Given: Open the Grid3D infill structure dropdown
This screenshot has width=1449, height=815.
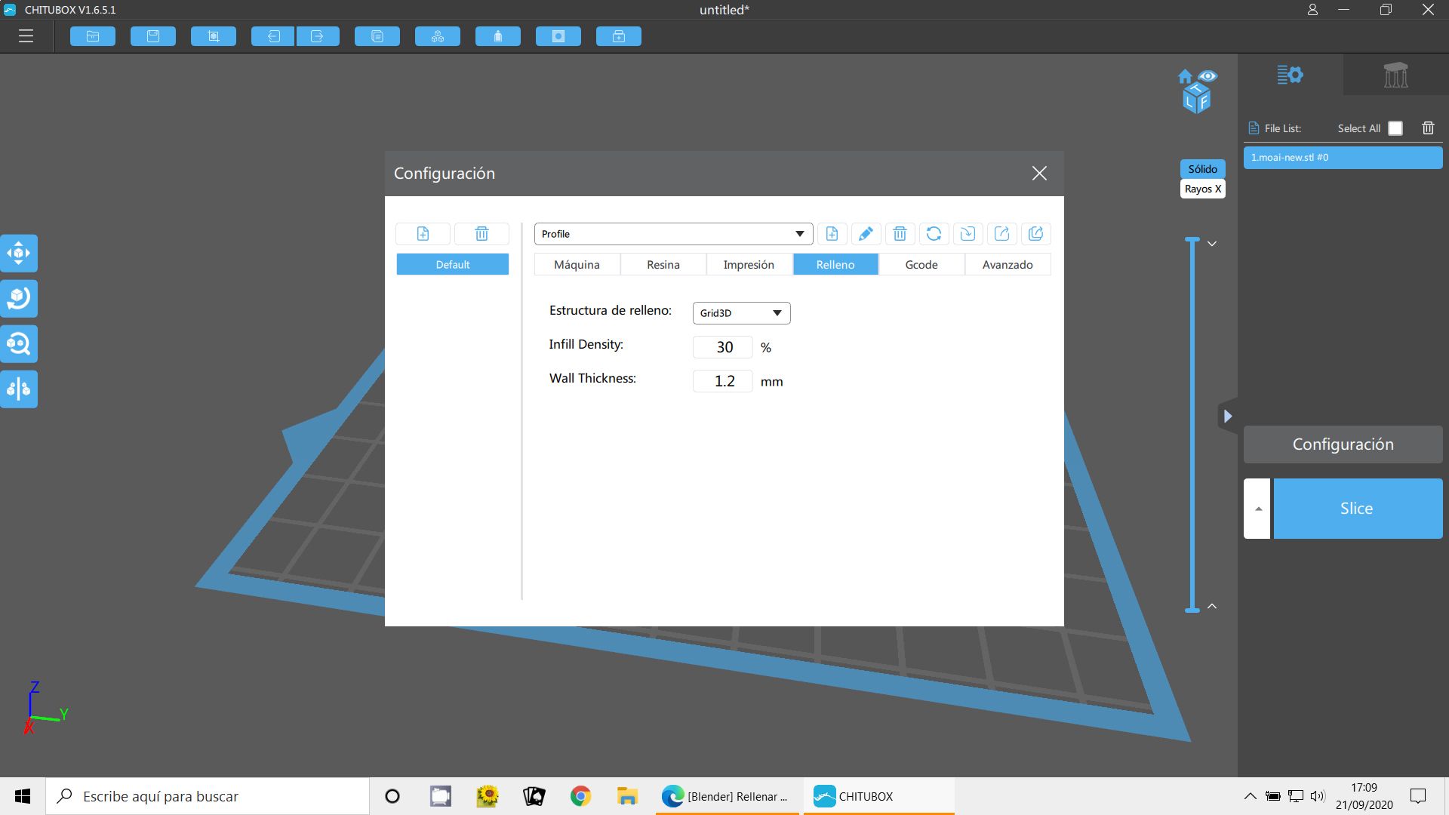Looking at the screenshot, I should point(741,313).
